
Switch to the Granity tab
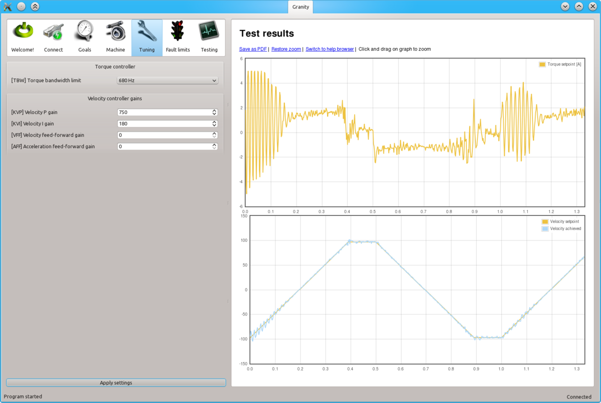point(300,7)
